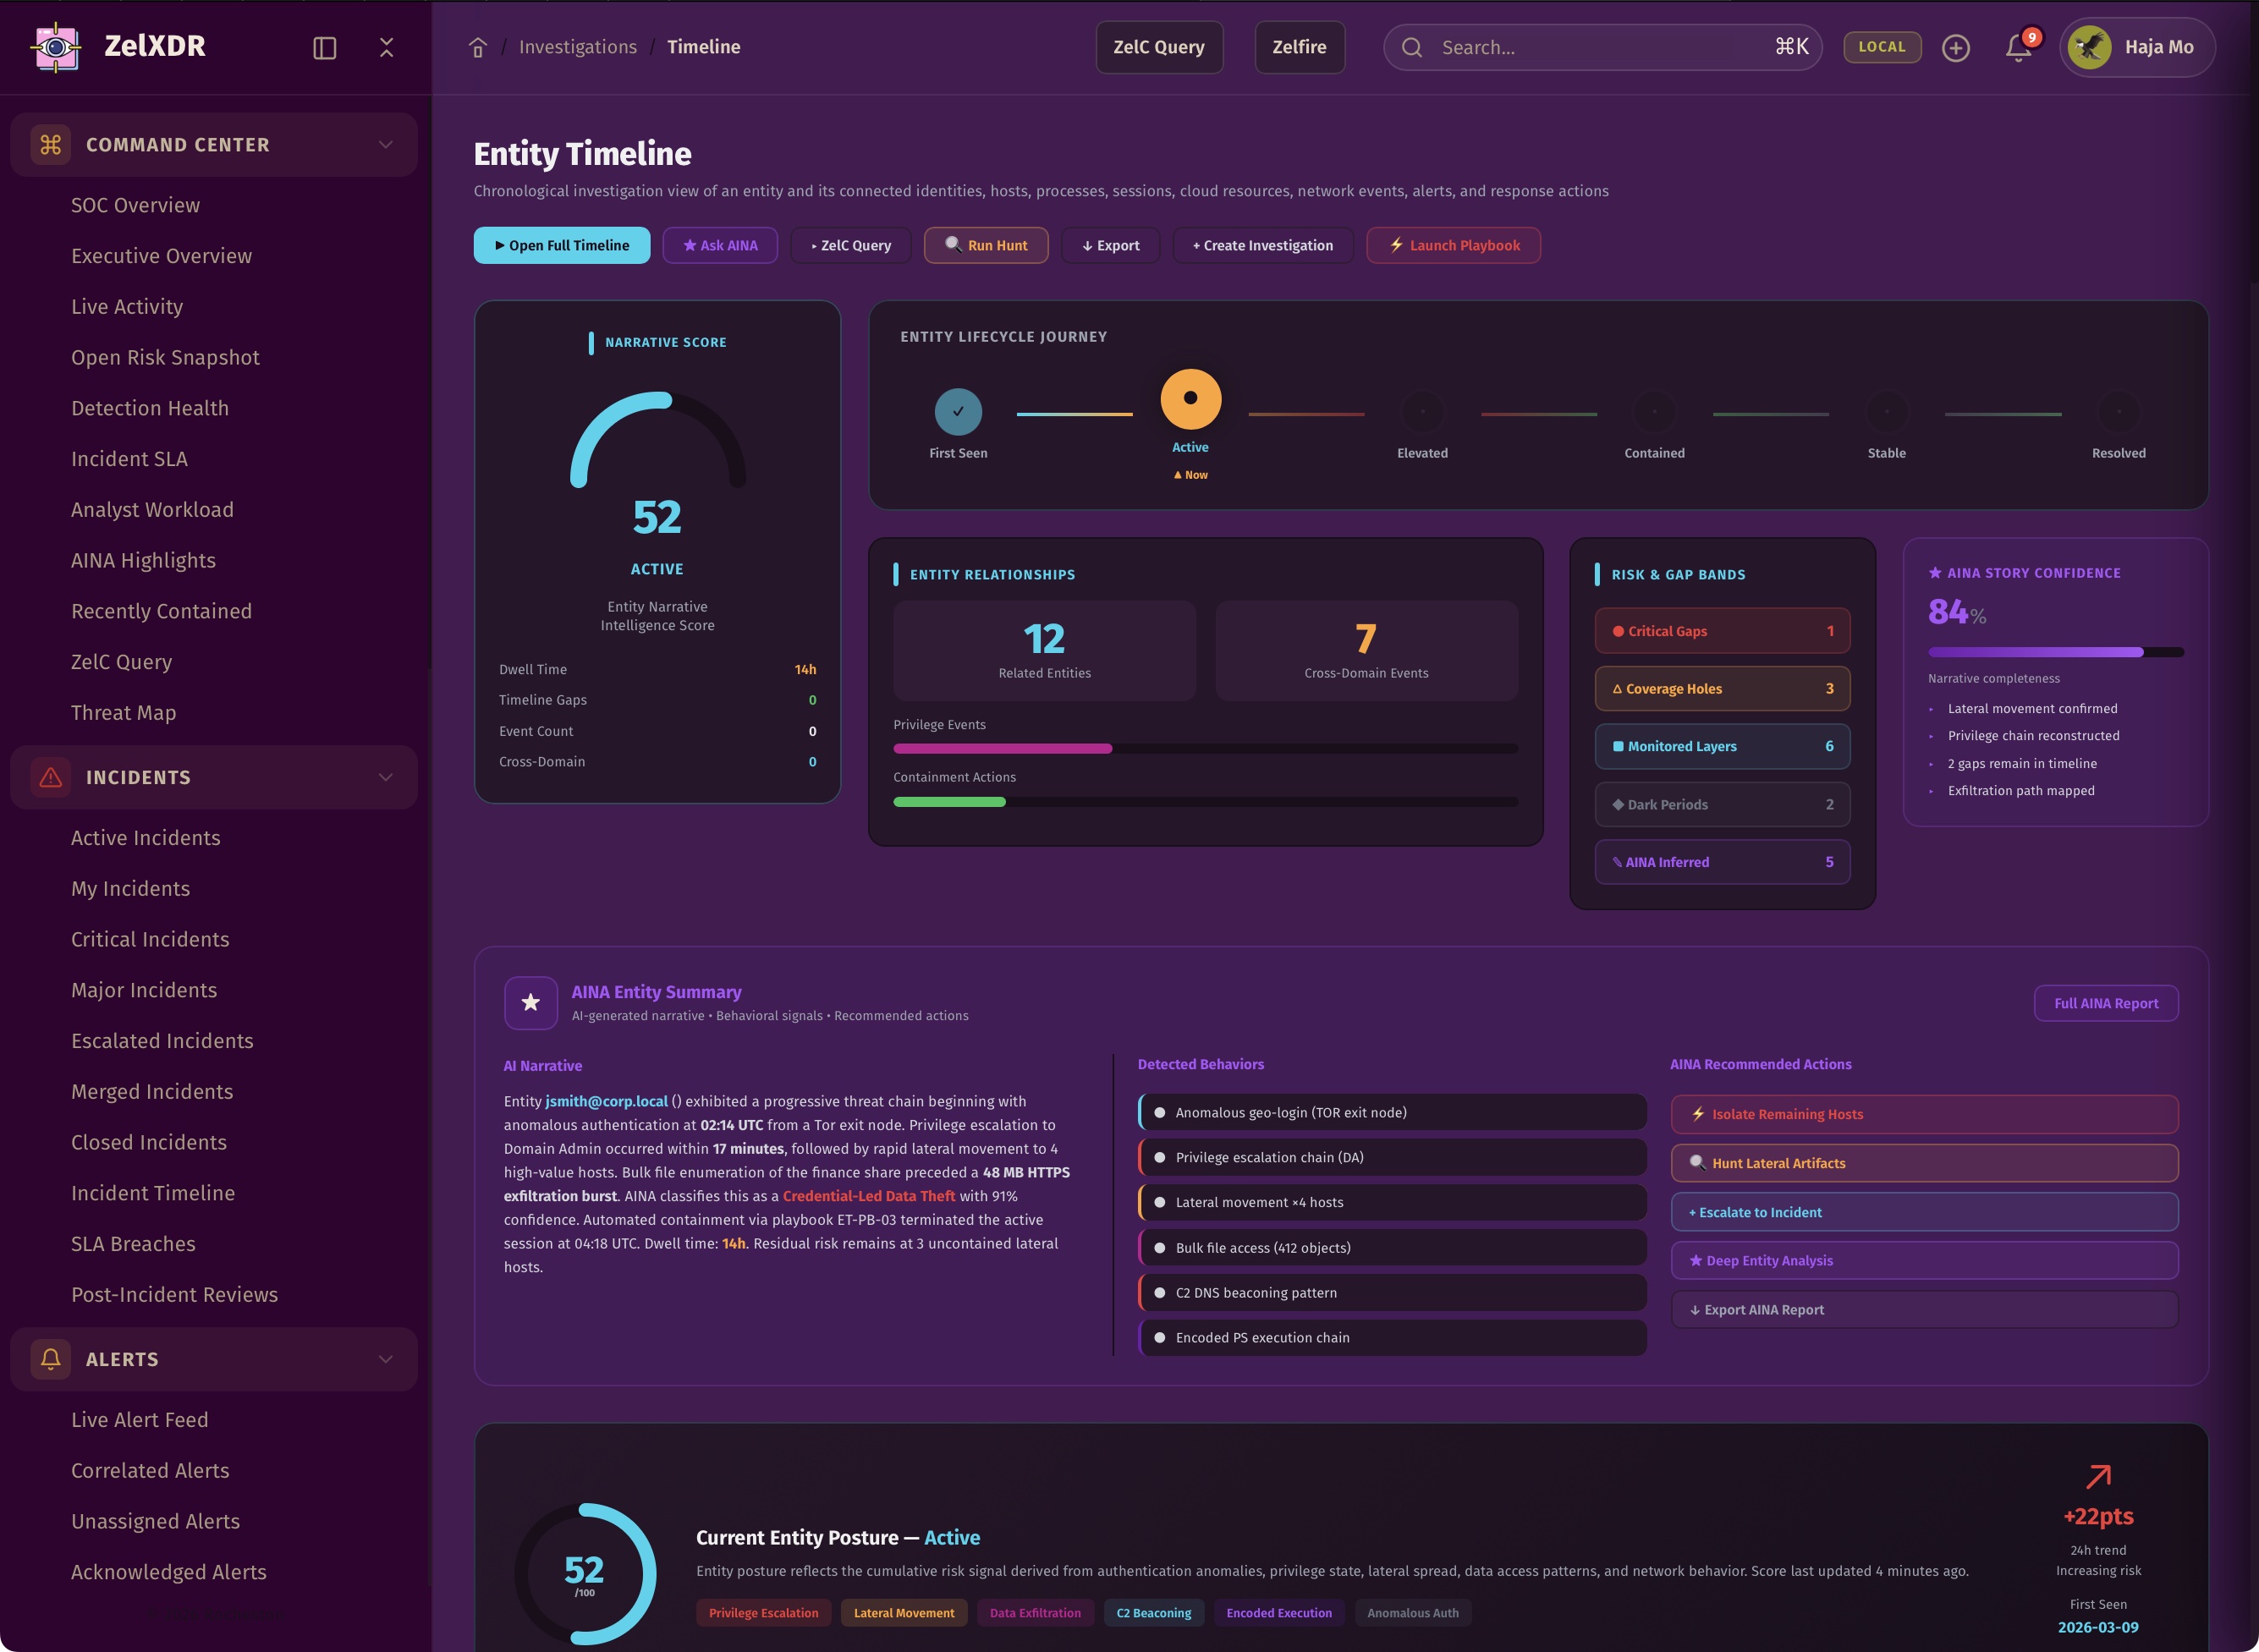Toggle the Critical Gaps band filter
The height and width of the screenshot is (1652, 2259).
click(x=1721, y=631)
